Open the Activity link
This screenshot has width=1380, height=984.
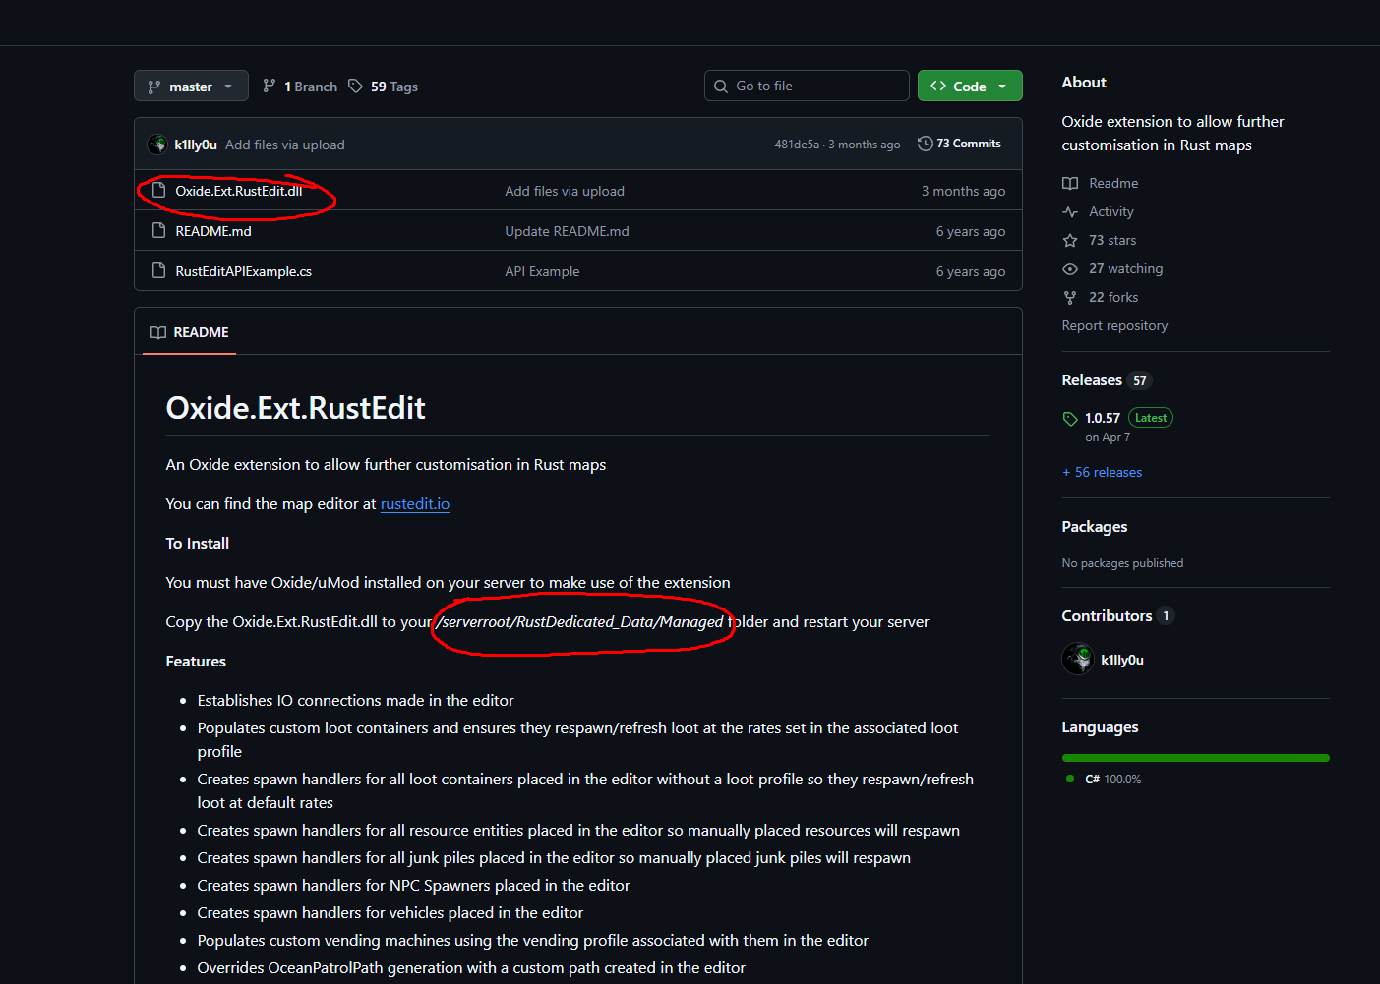pos(1111,211)
